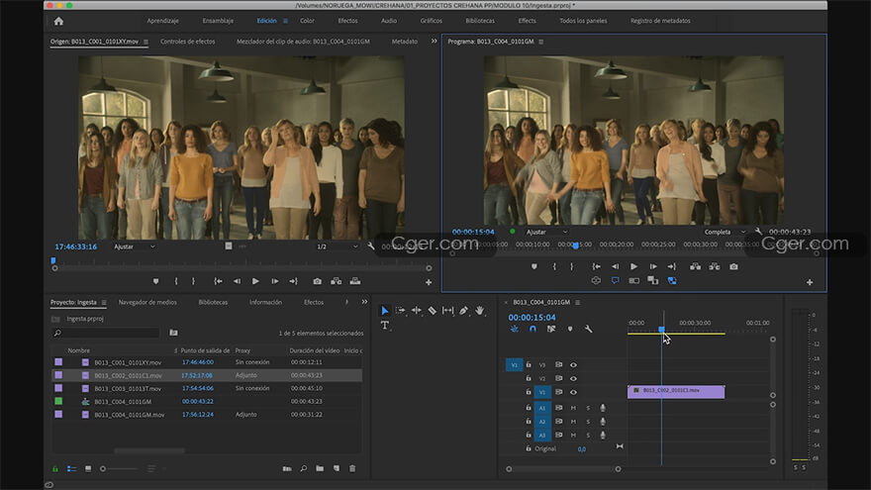Screen dimensions: 871x490
Task: Play Program monitor sequence
Action: [x=633, y=266]
